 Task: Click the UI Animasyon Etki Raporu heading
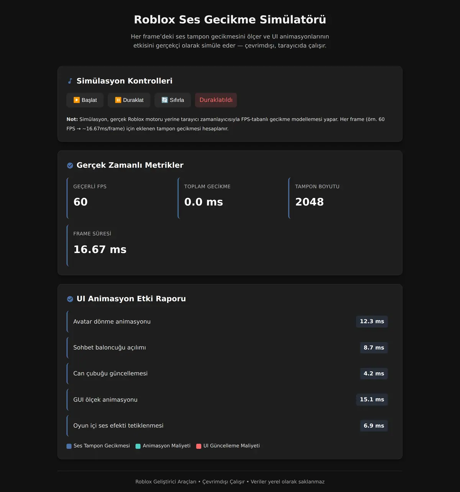(x=131, y=299)
